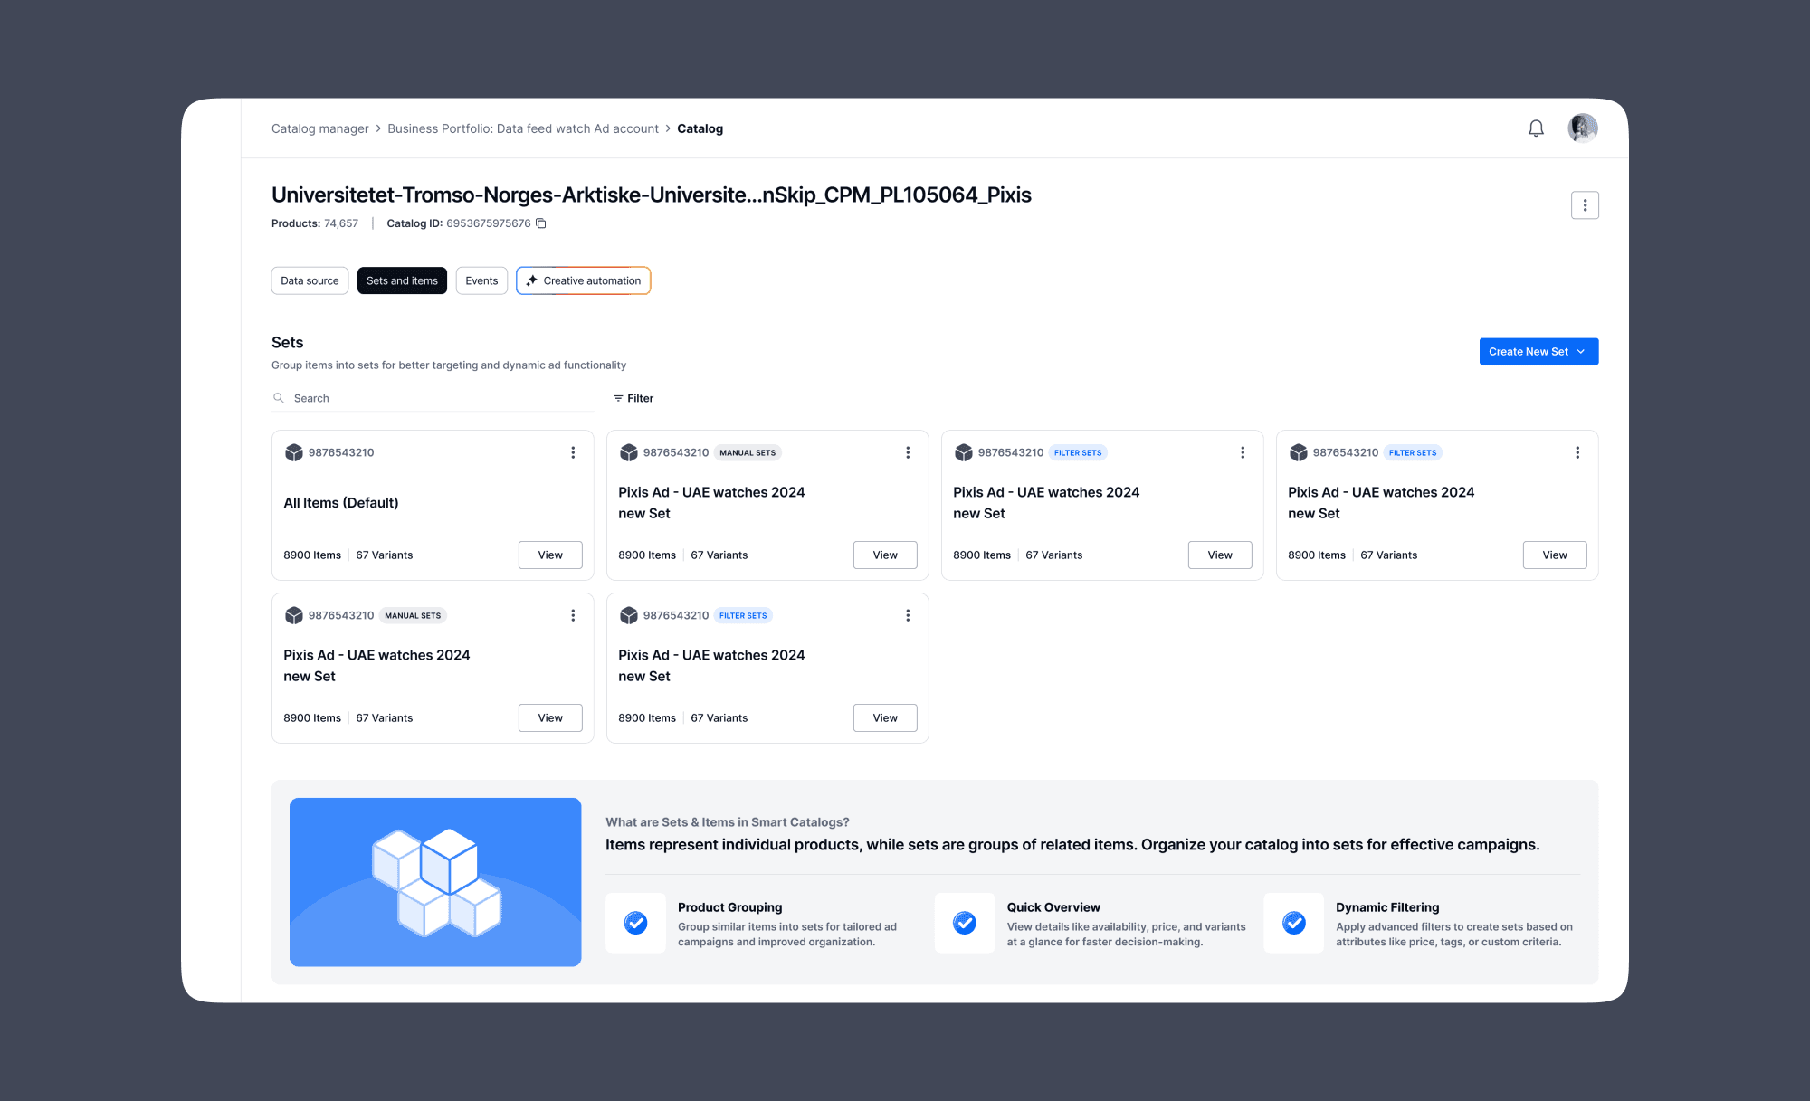The height and width of the screenshot is (1101, 1810).
Task: Open the notifications bell
Action: 1536,128
